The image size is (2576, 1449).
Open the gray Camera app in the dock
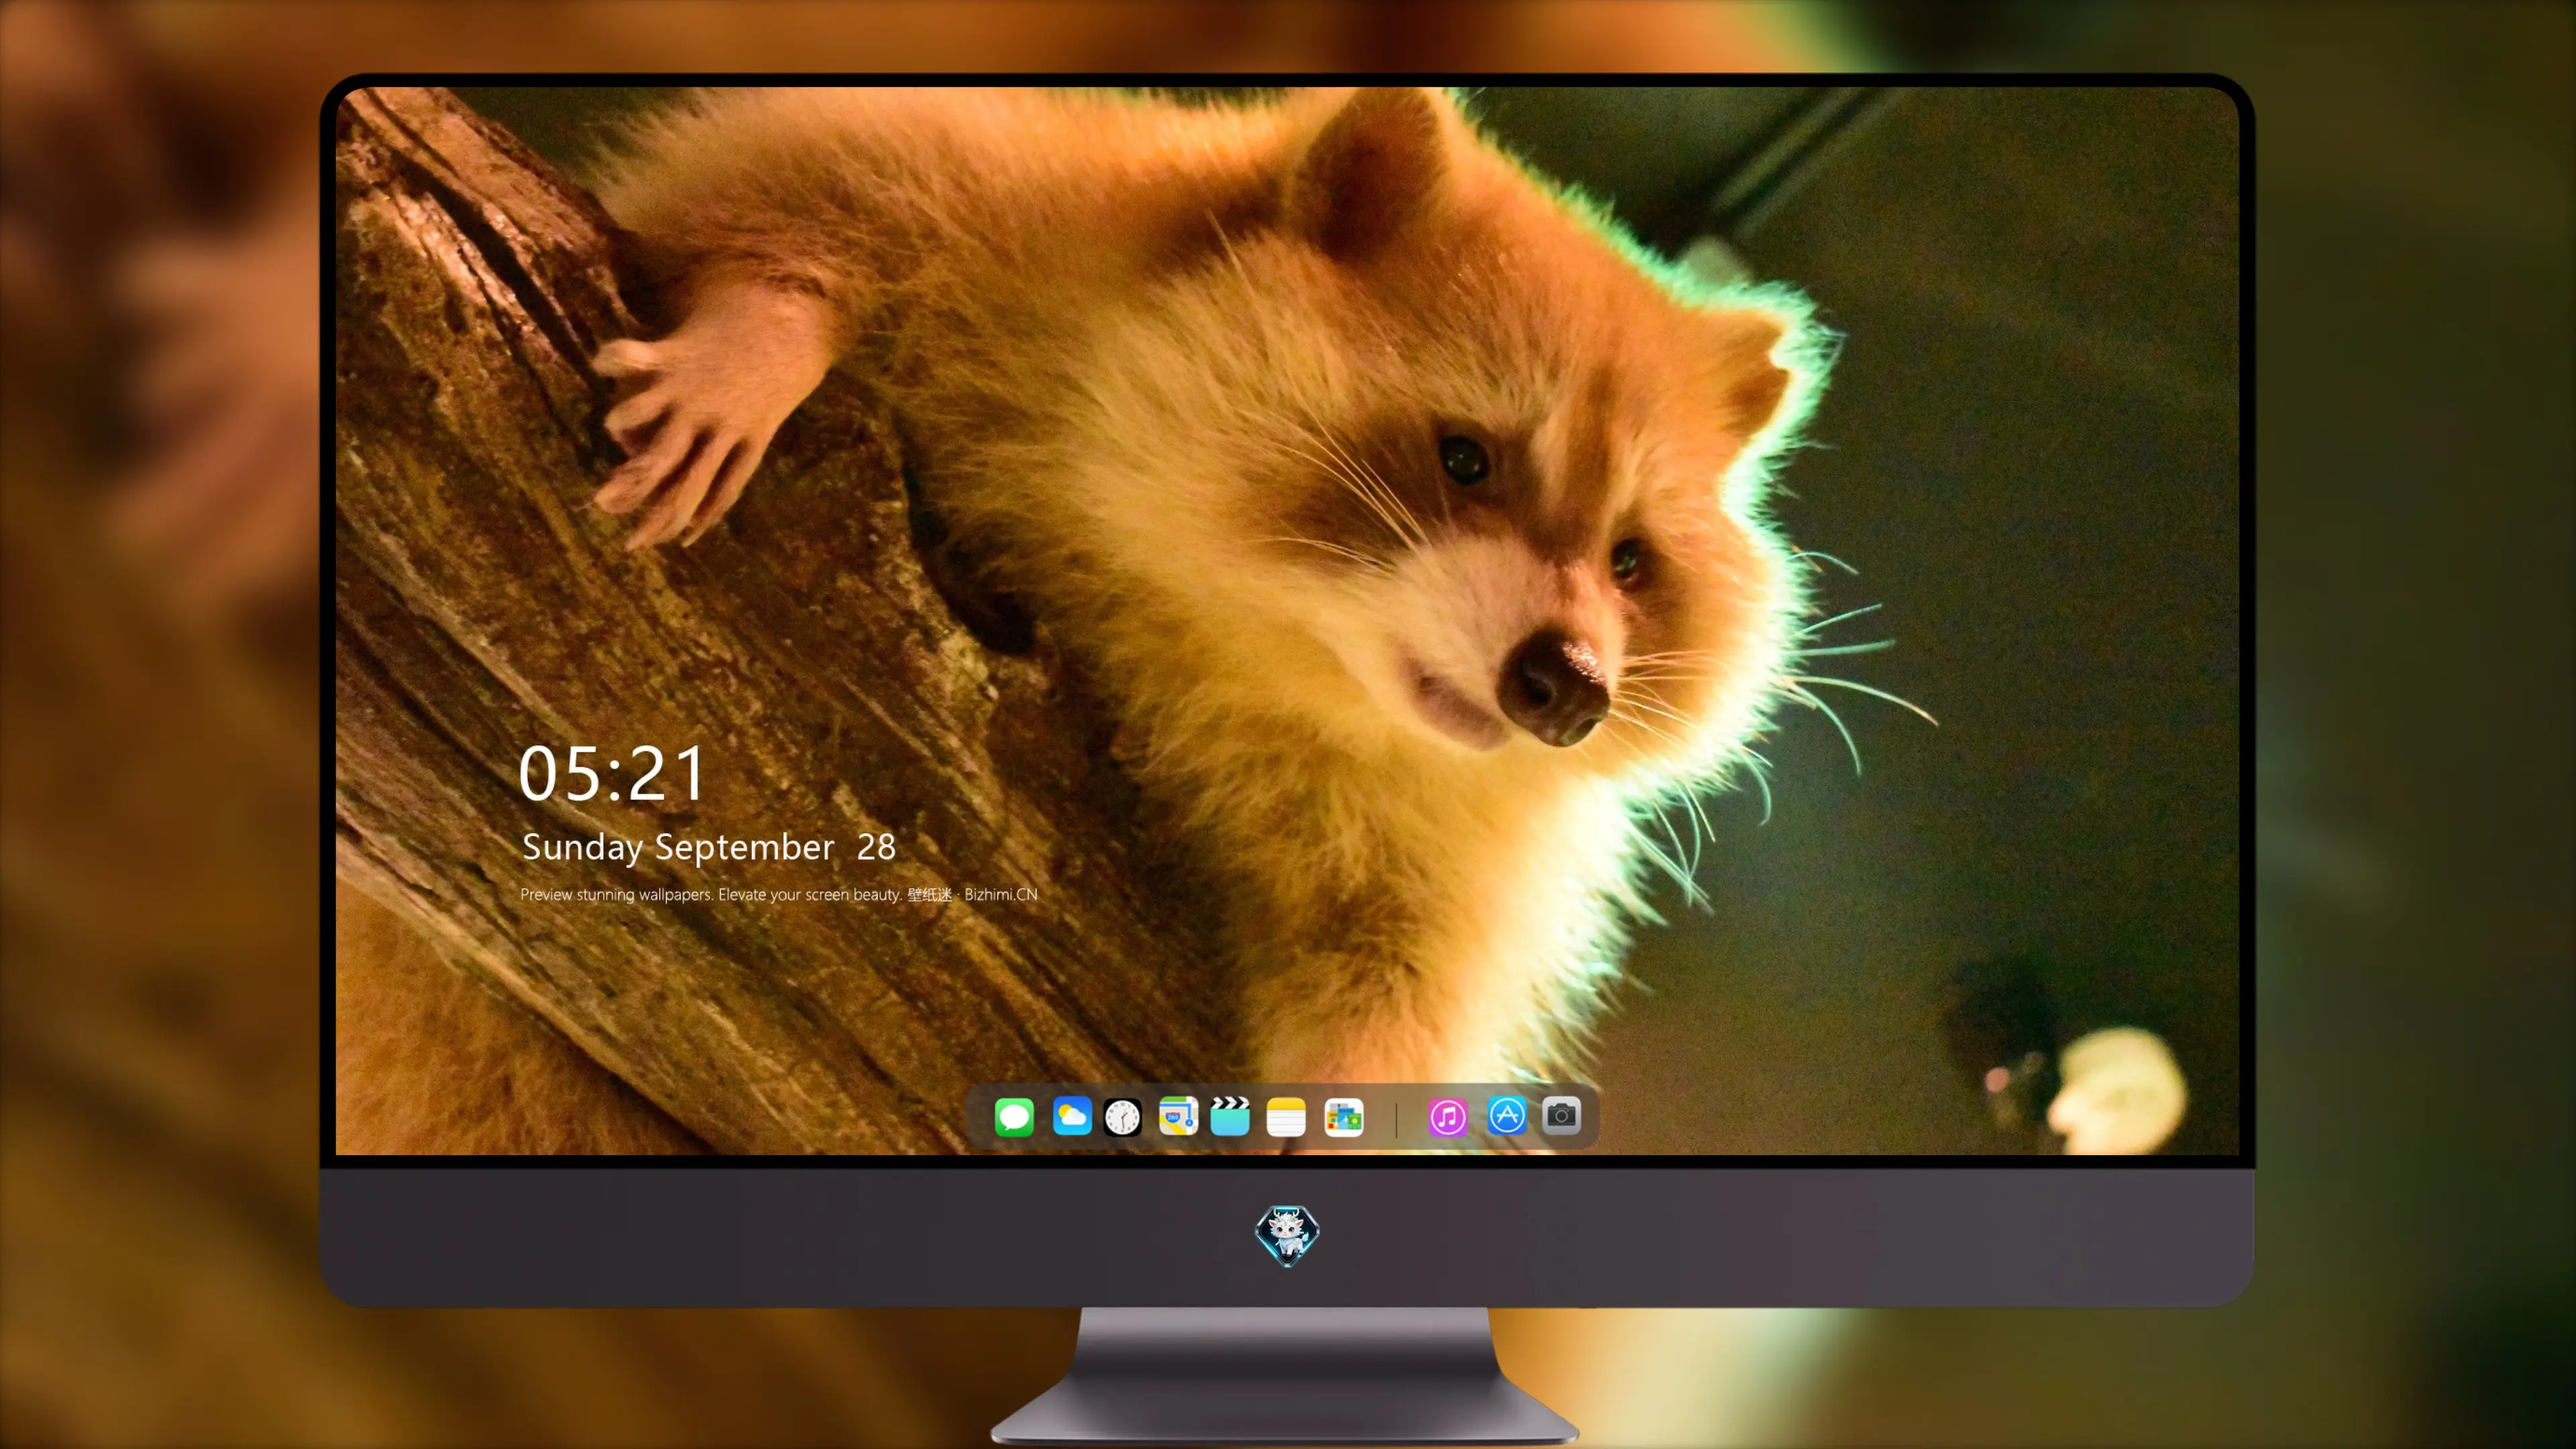[1561, 1116]
